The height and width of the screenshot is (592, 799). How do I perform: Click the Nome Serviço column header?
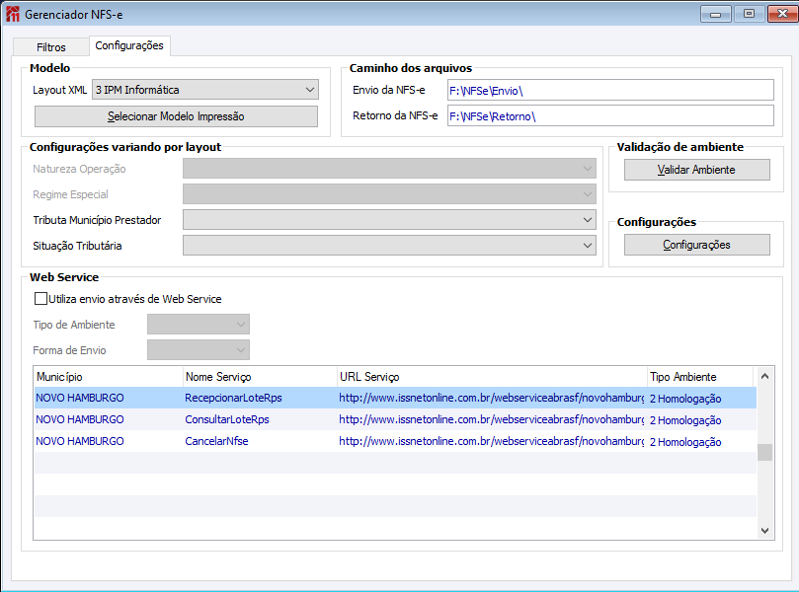(x=259, y=377)
